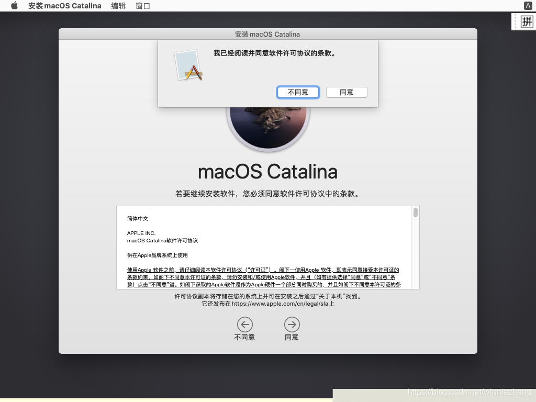
Task: Click the window title 安装 macOS Catalina
Action: click(x=267, y=34)
